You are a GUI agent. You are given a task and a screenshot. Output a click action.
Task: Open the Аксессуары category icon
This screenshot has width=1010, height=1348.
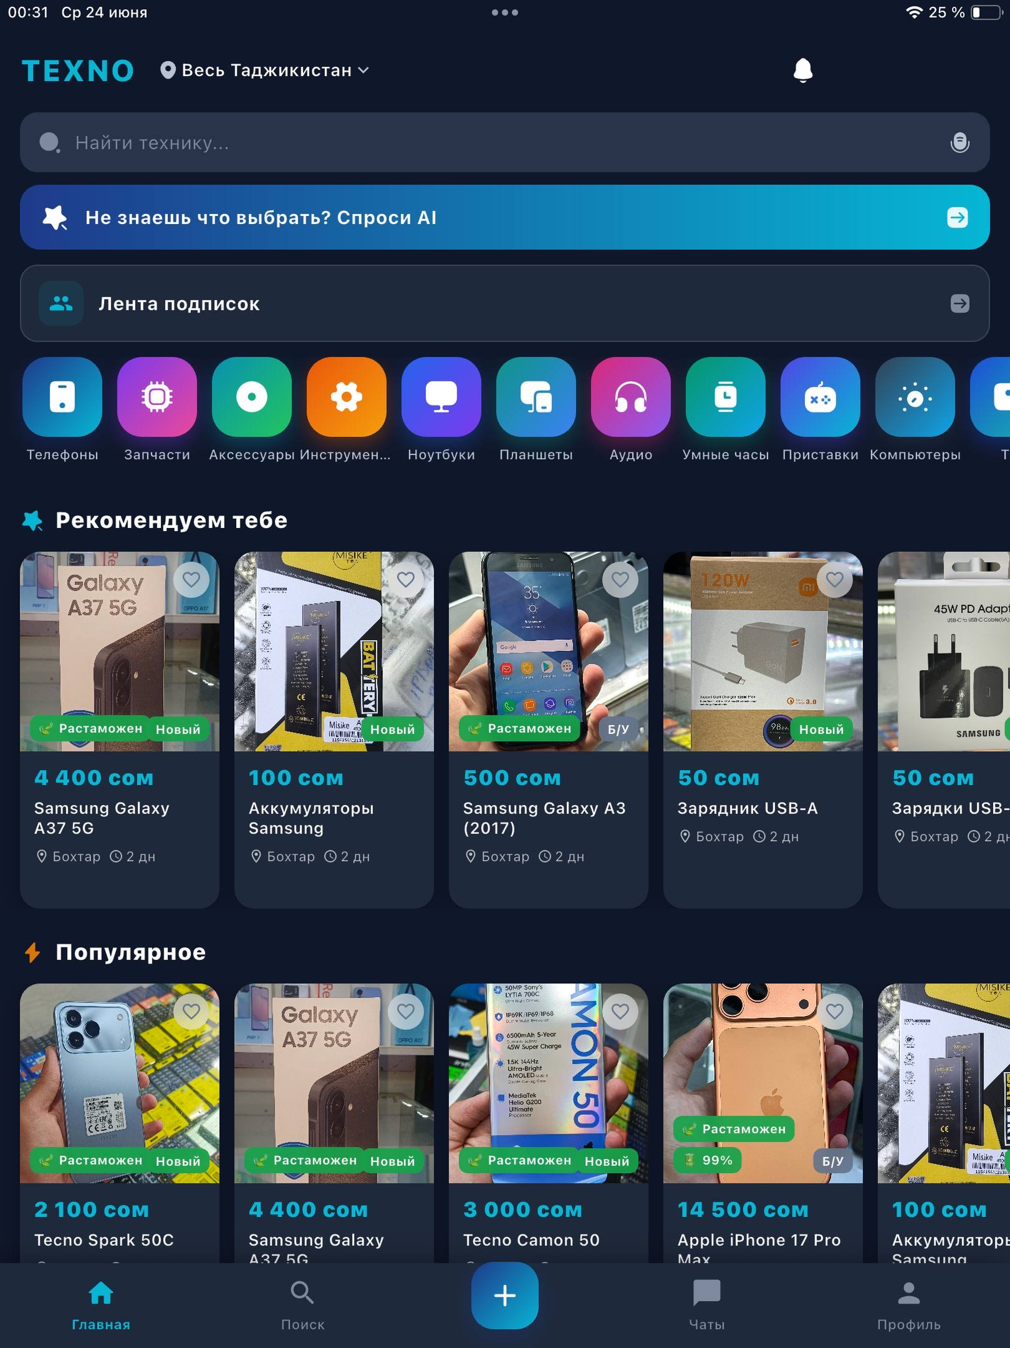(252, 397)
